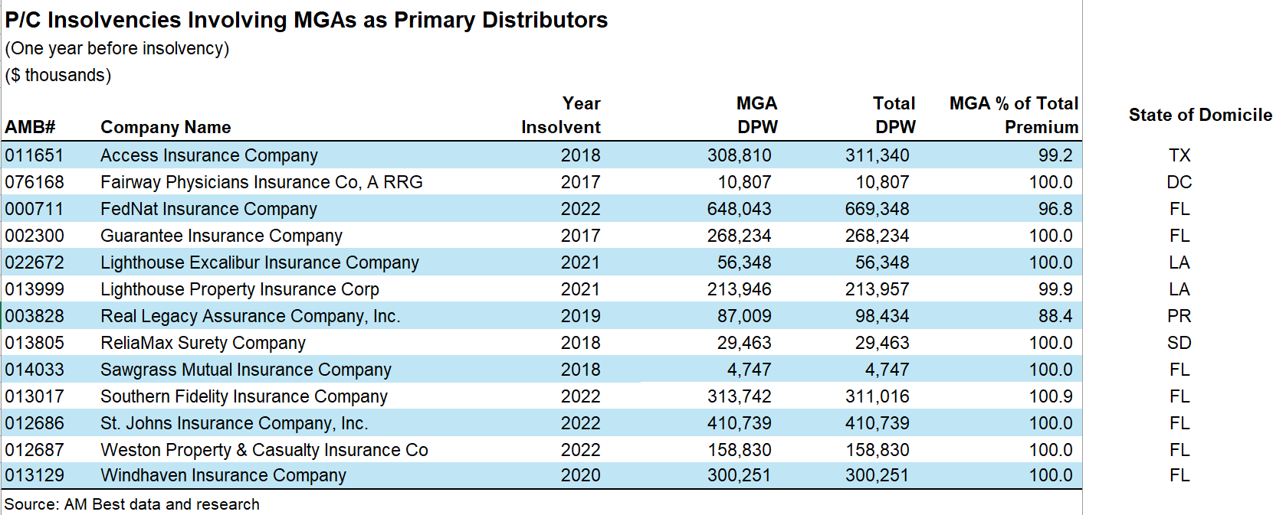Select the Access Insurance Company cell
1286x515 pixels.
tap(208, 155)
